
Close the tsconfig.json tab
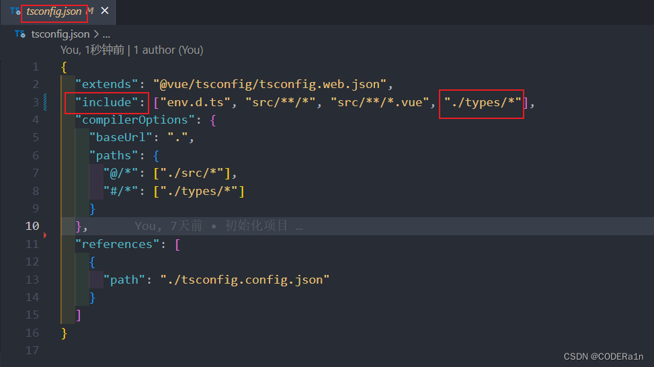105,11
